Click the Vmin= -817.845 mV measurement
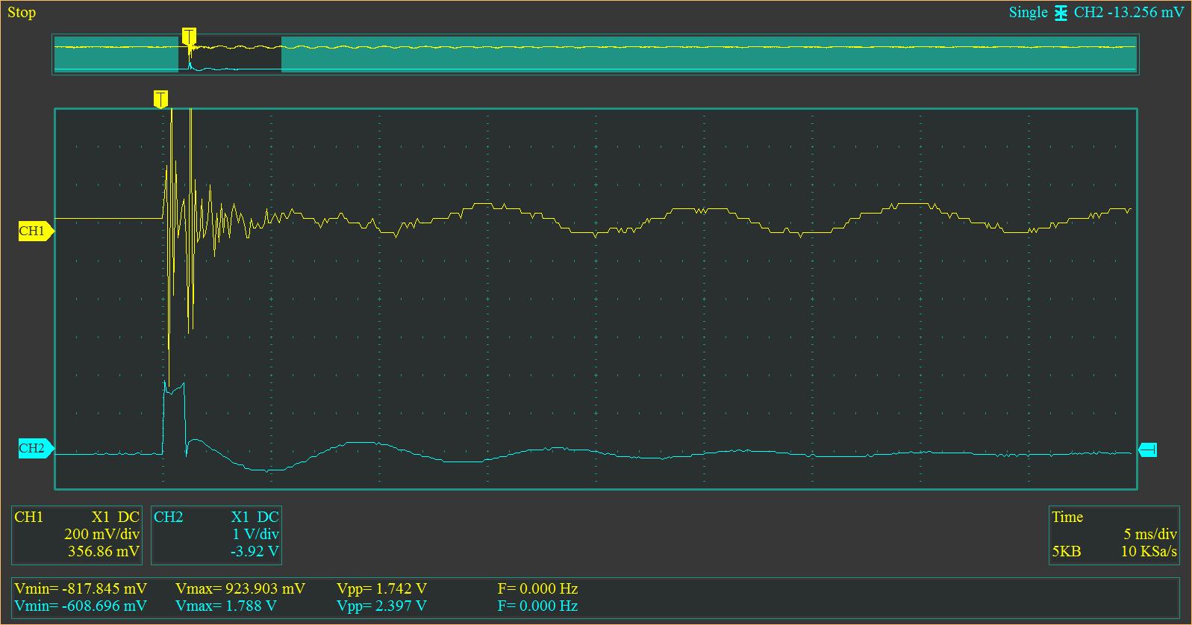 pos(81,588)
